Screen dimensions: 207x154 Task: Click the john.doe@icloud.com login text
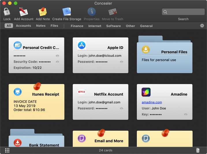click(105, 56)
